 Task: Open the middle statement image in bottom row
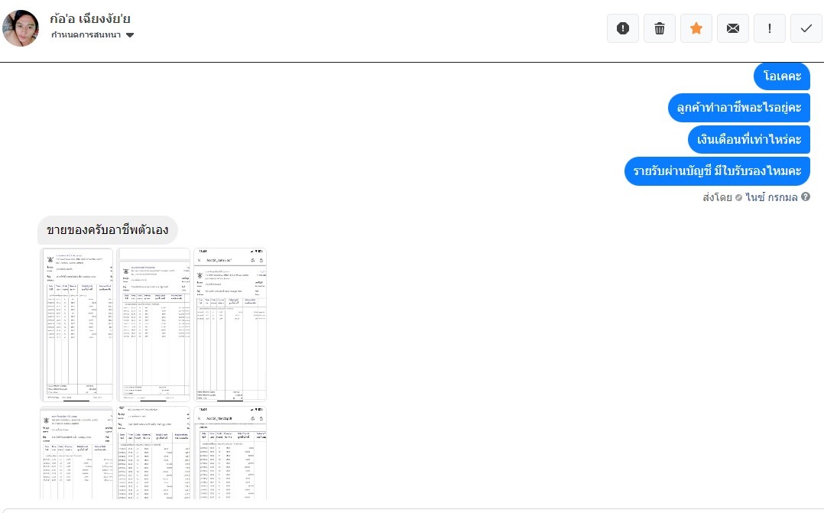tap(154, 453)
